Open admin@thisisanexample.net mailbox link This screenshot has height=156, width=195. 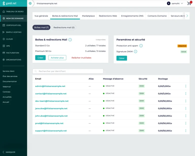(x=50, y=86)
